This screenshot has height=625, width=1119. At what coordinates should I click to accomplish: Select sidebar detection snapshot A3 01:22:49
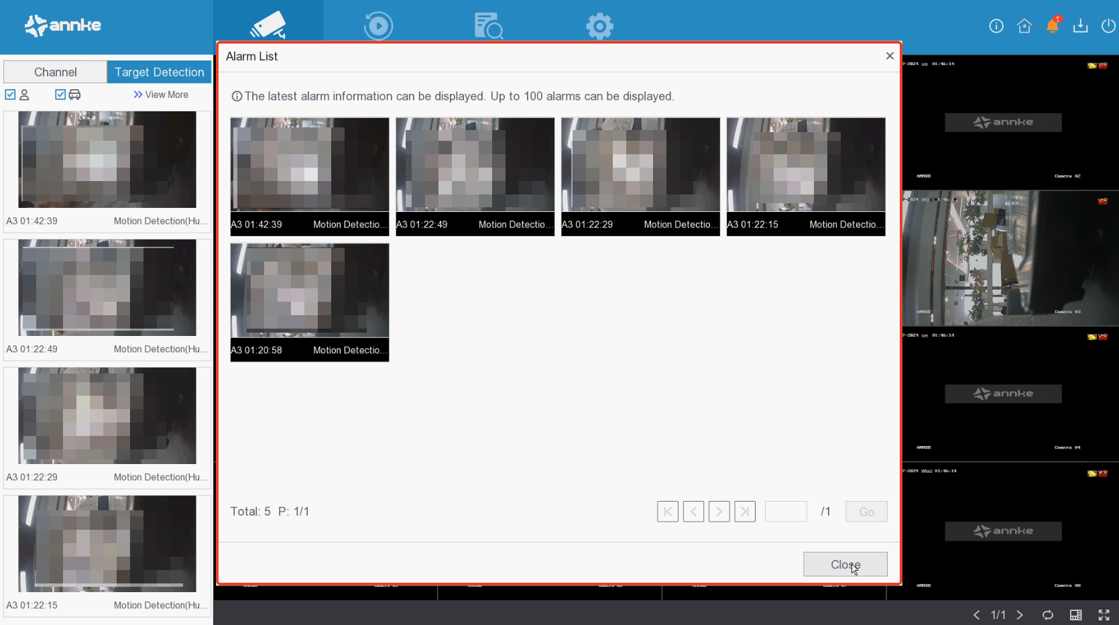coord(107,299)
